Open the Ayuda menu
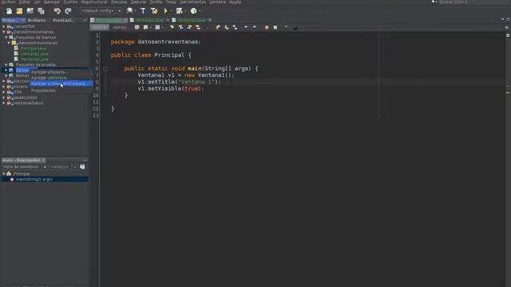Screen dimensions: 511x287 pos(235,2)
